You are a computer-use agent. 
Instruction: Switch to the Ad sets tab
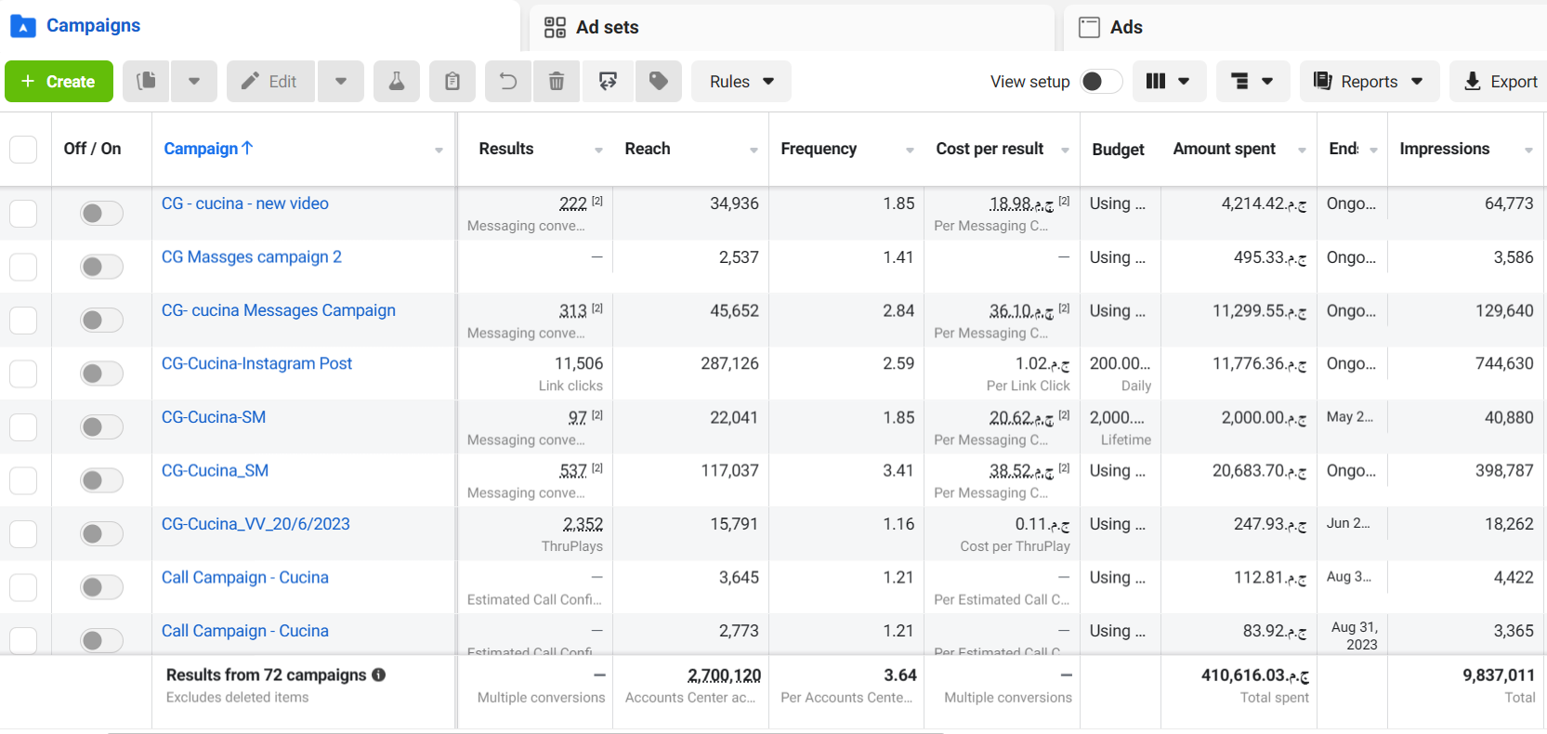[792, 27]
